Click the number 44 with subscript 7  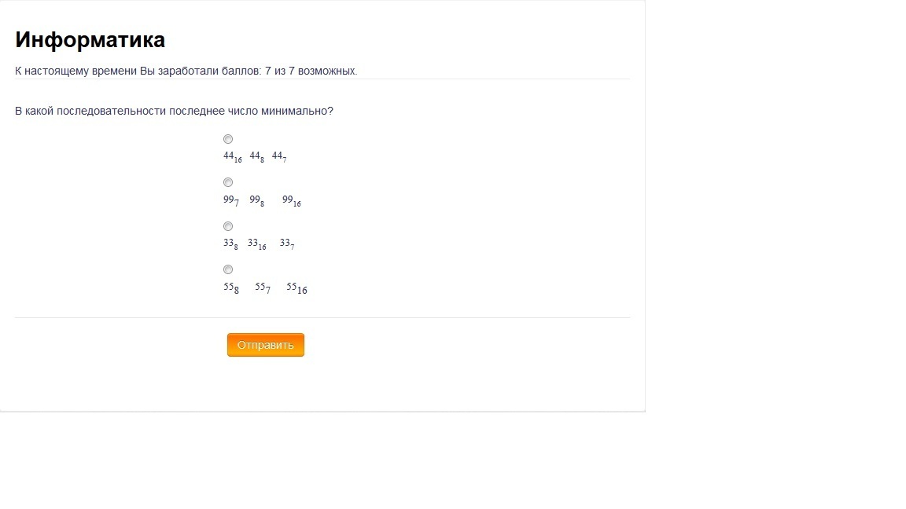(x=279, y=157)
